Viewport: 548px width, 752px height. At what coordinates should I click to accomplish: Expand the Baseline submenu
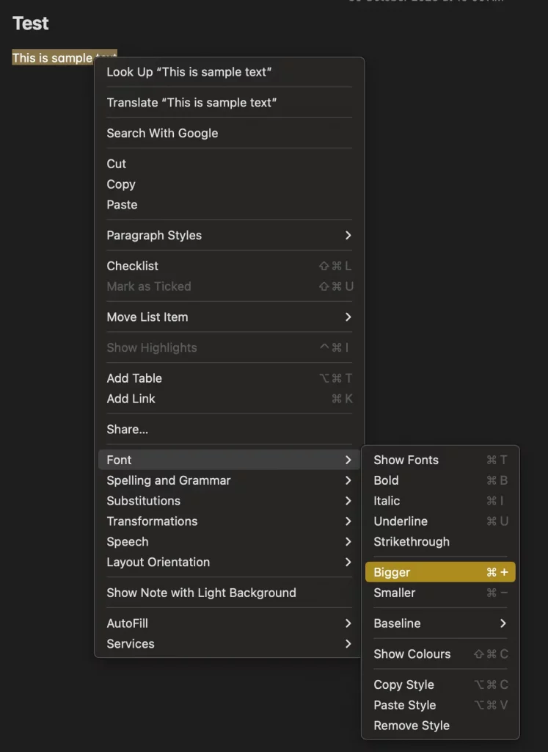(x=440, y=623)
